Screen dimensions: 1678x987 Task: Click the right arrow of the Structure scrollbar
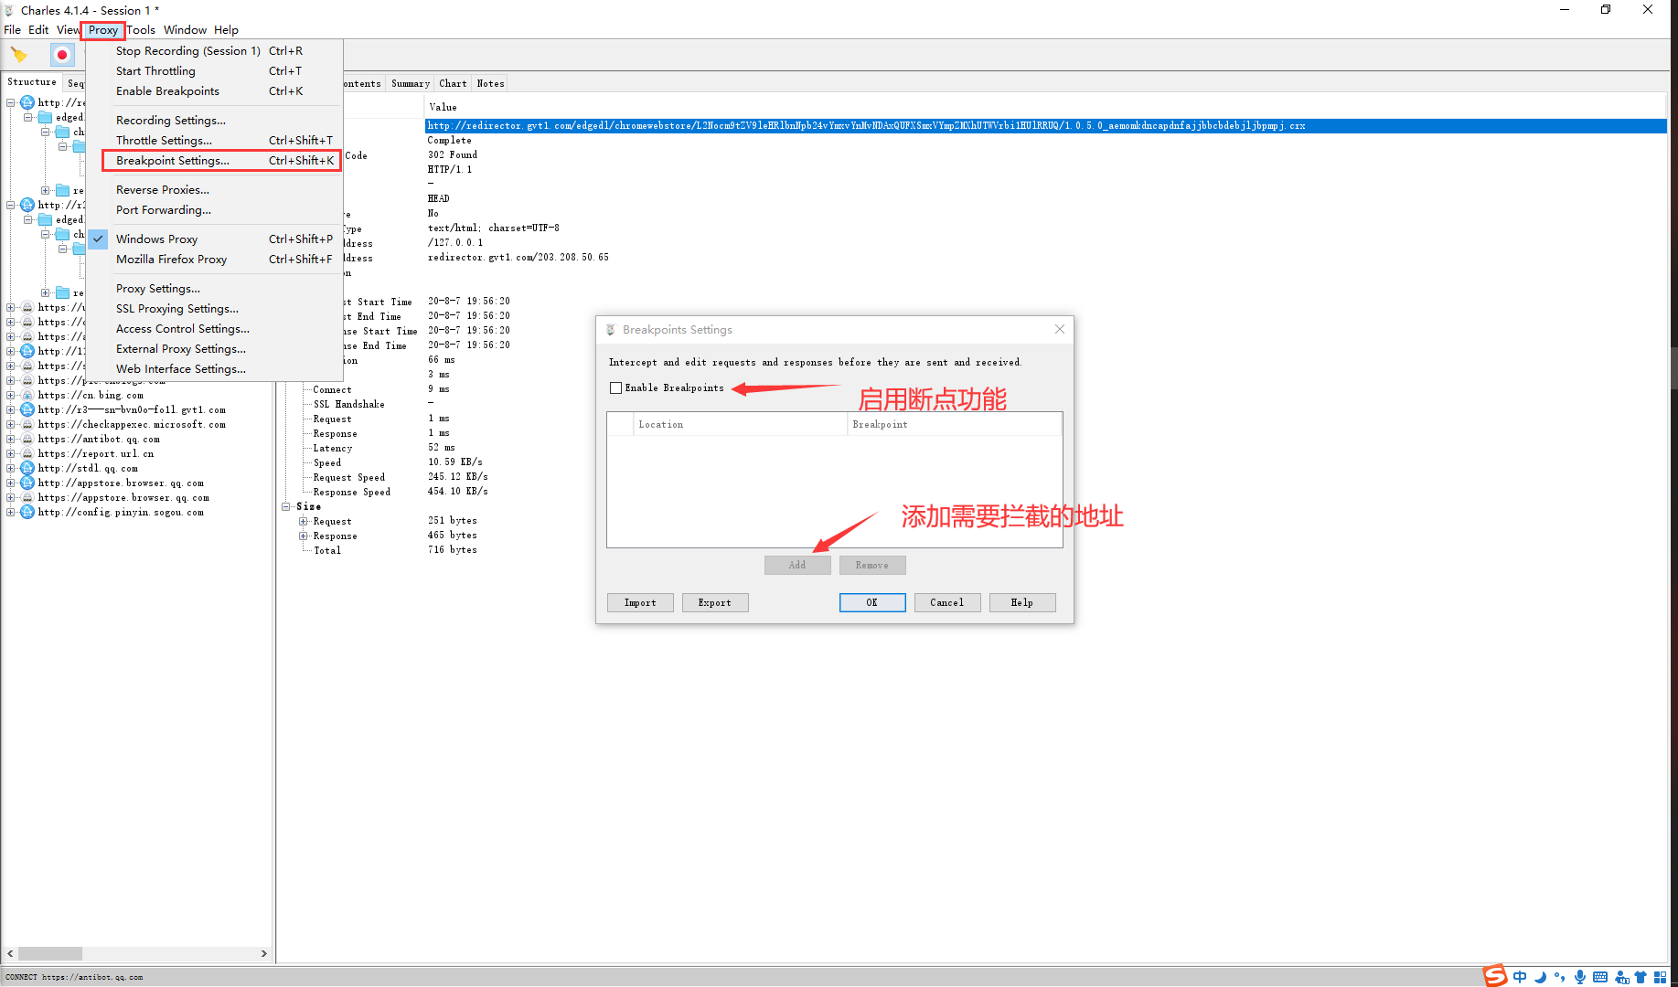tap(264, 953)
